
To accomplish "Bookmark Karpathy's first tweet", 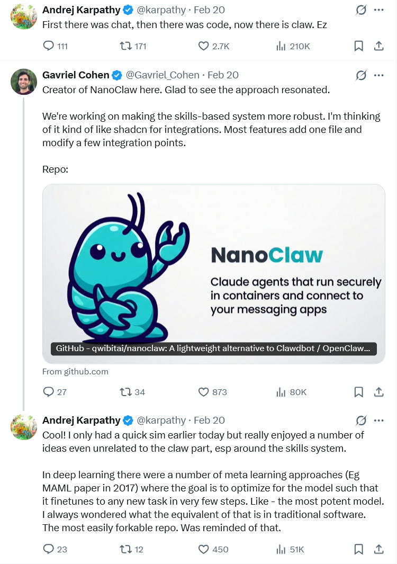I will tap(358, 47).
